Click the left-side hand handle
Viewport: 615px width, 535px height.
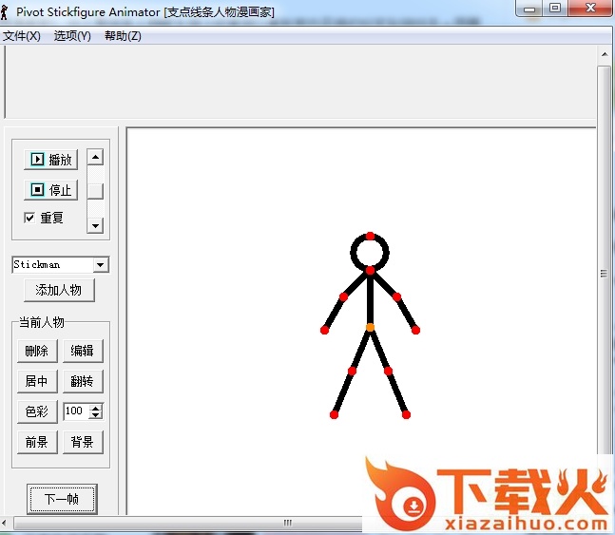click(x=324, y=331)
